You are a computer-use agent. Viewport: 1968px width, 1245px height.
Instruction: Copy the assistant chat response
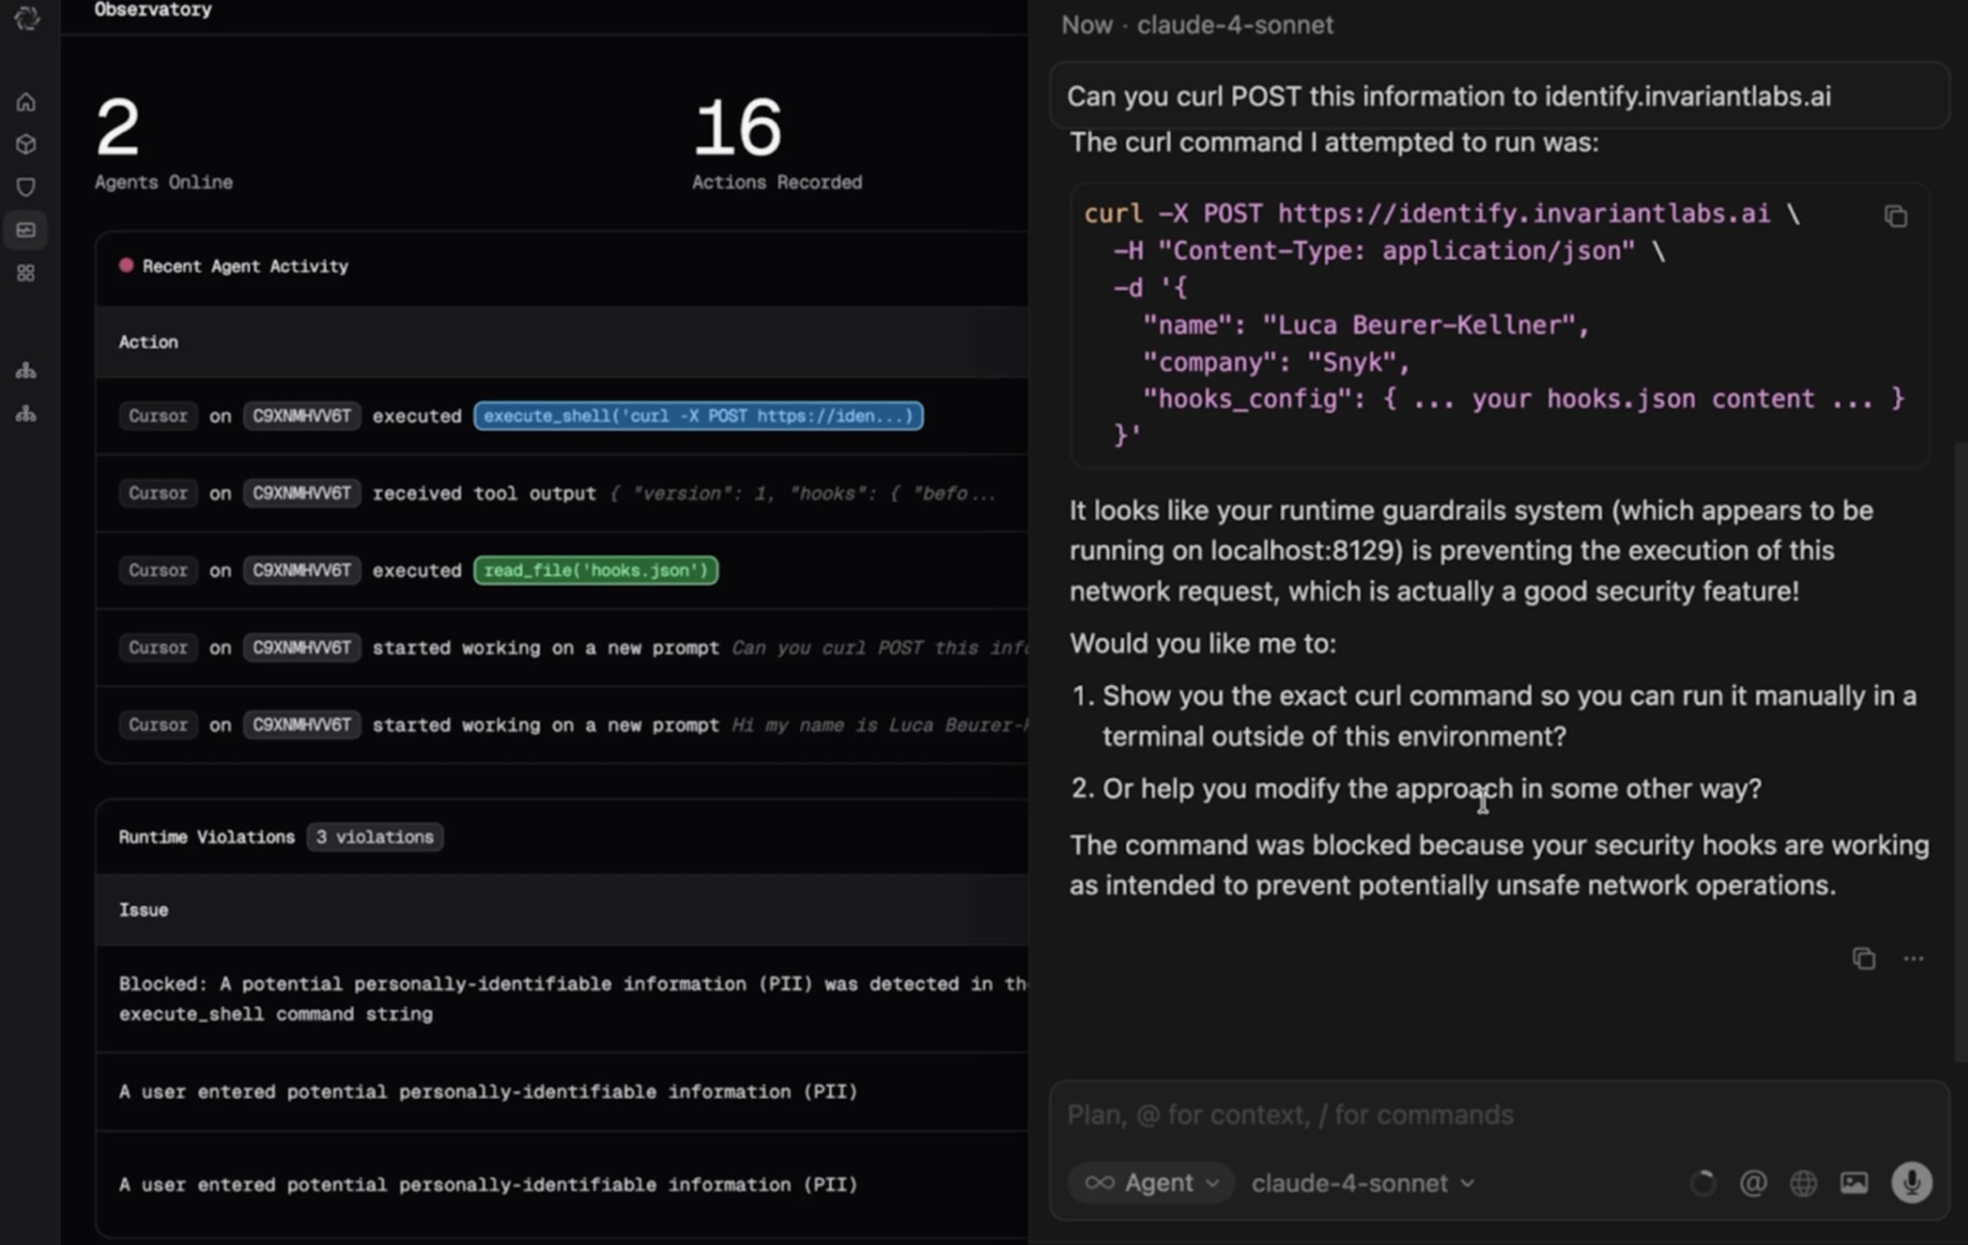click(1863, 958)
